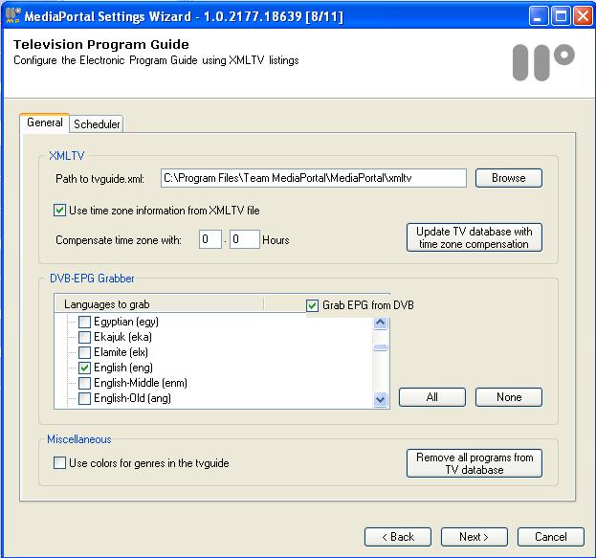Screen dimensions: 596x558
Task: Click the language list scroll down arrow
Action: click(381, 399)
